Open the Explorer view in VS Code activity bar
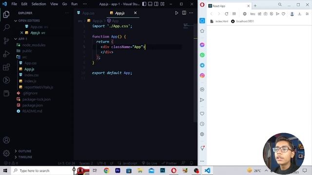 (x=6, y=14)
